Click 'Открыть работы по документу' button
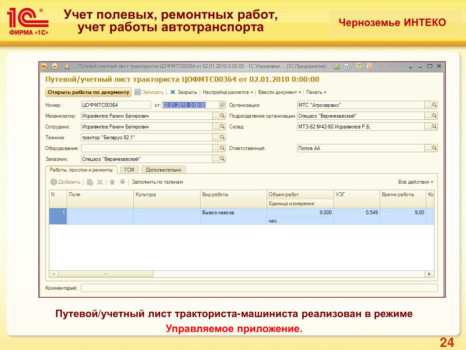 click(x=89, y=92)
